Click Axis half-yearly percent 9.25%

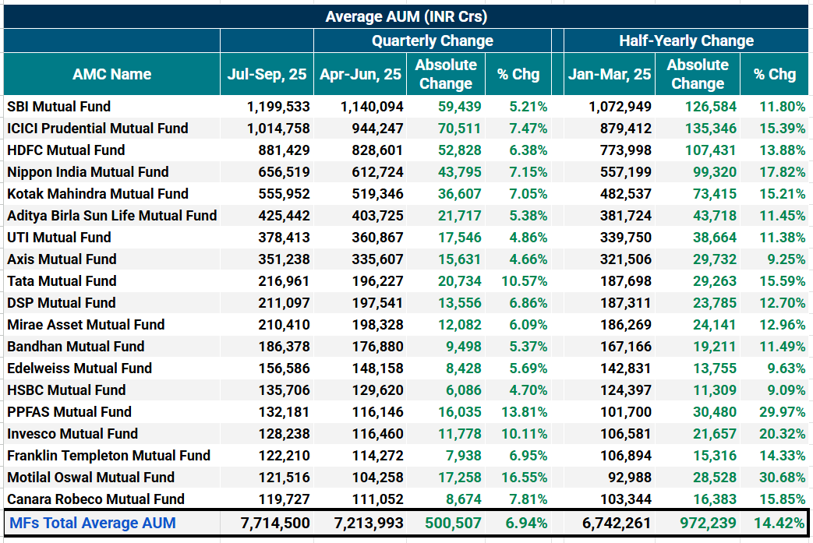[786, 259]
